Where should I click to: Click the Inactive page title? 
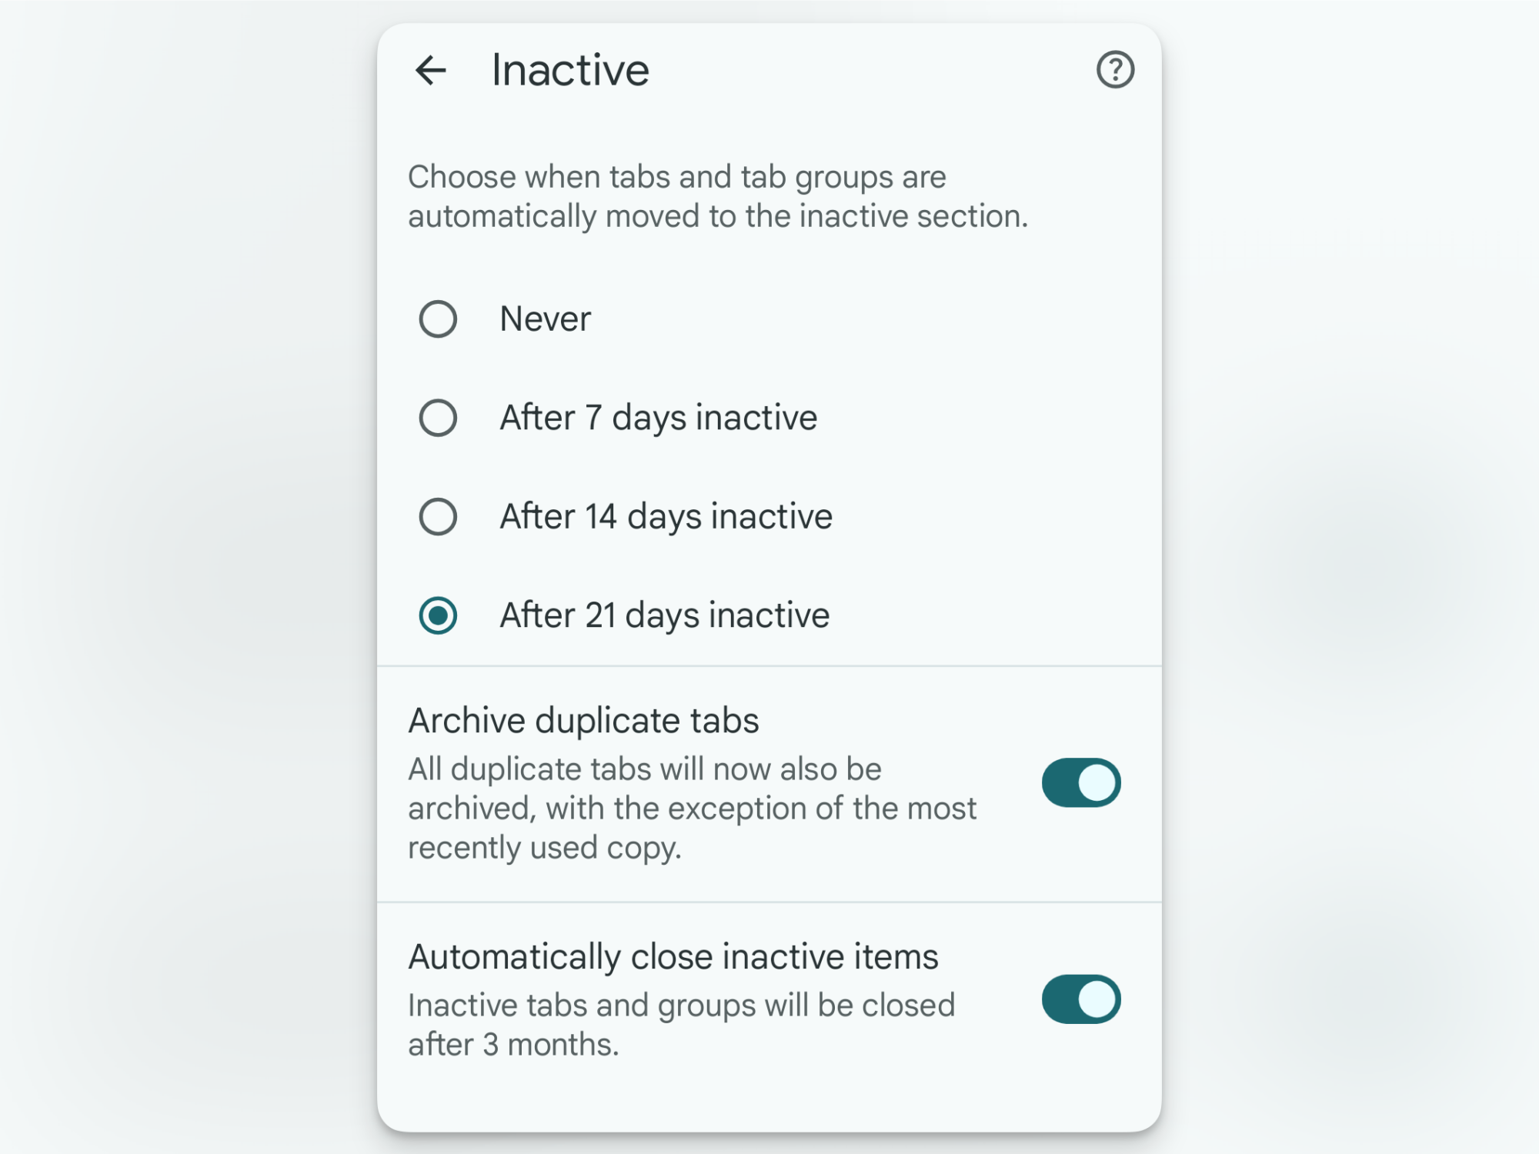569,69
